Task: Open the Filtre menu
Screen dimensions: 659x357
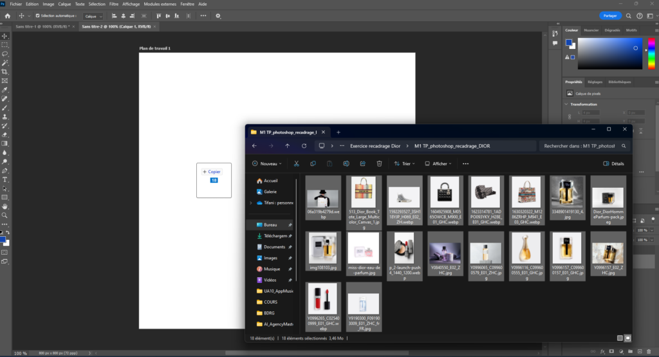Action: (x=114, y=4)
